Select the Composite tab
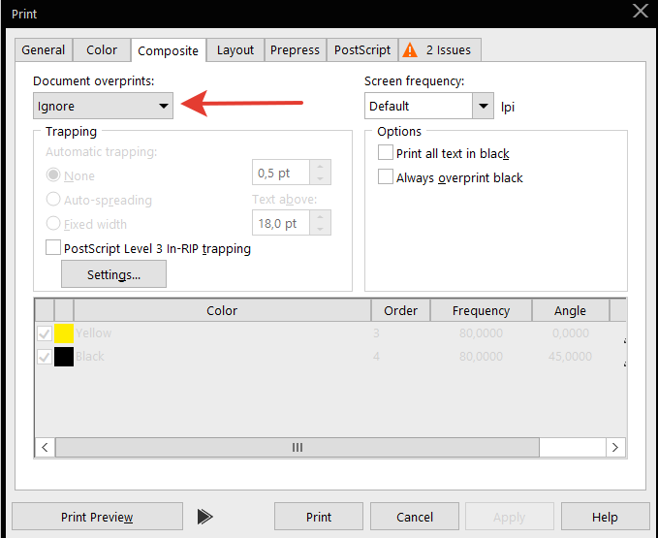 [168, 50]
